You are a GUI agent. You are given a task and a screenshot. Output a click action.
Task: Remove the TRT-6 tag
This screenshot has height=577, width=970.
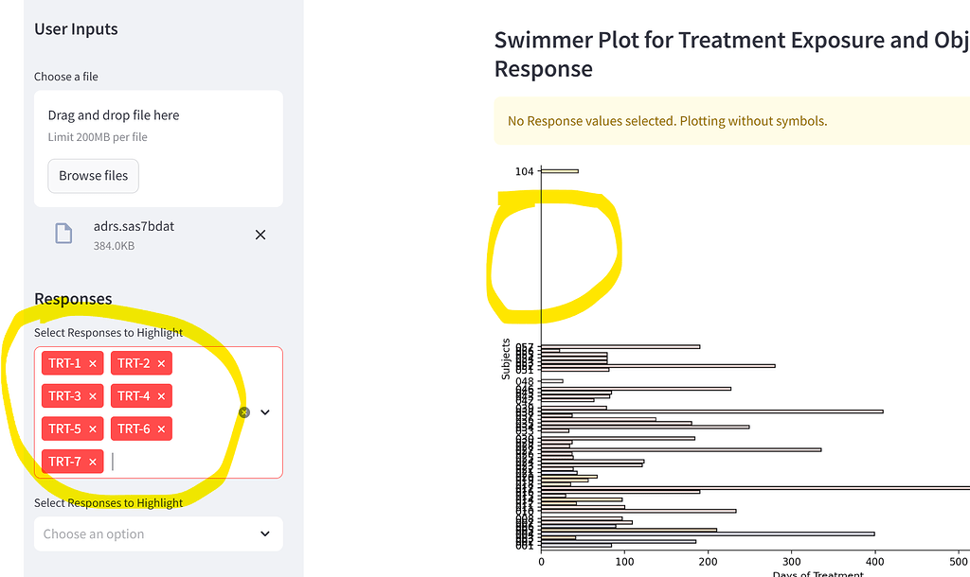tap(162, 429)
